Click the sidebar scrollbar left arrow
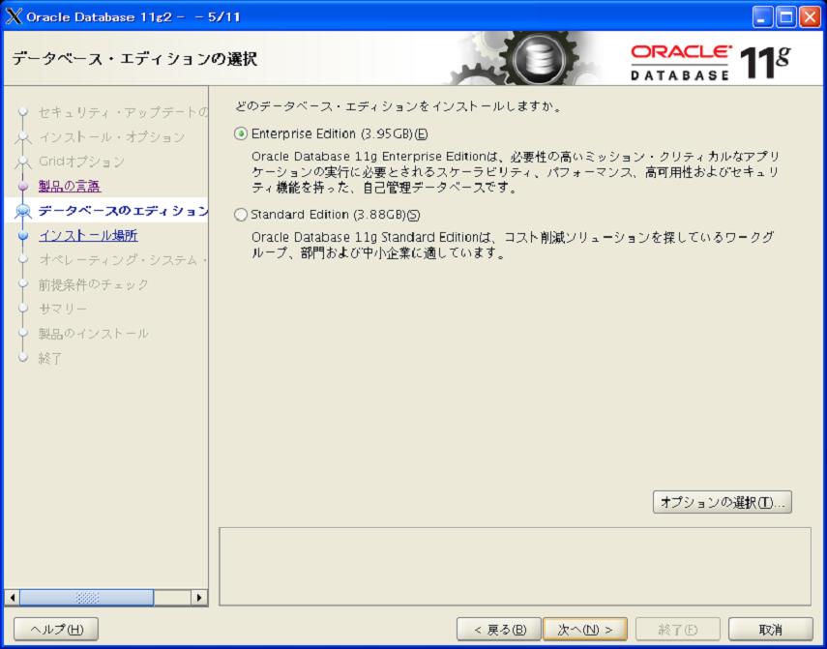827x649 pixels. pyautogui.click(x=13, y=598)
